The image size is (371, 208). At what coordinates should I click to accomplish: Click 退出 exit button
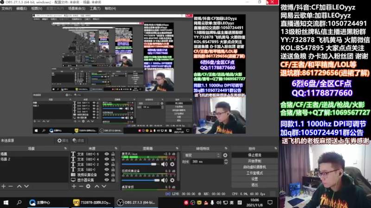pos(255,184)
